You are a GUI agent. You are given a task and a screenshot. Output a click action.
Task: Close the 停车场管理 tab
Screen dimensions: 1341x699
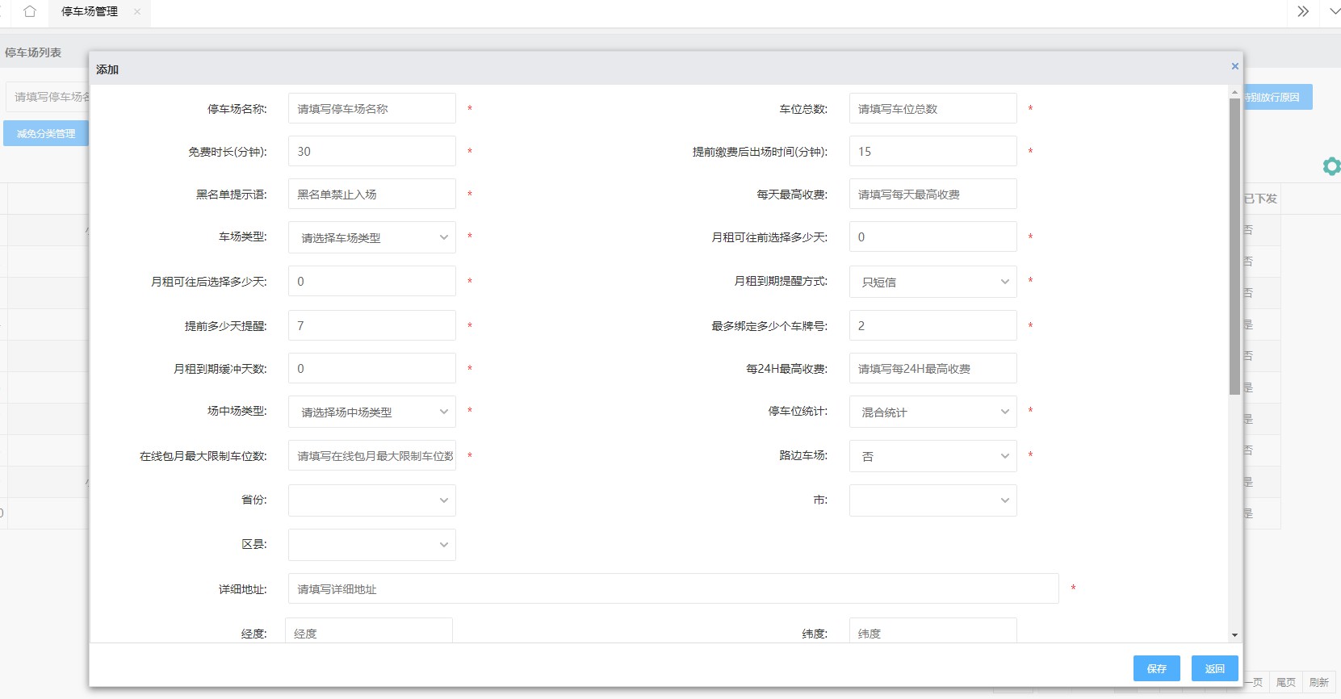[137, 11]
